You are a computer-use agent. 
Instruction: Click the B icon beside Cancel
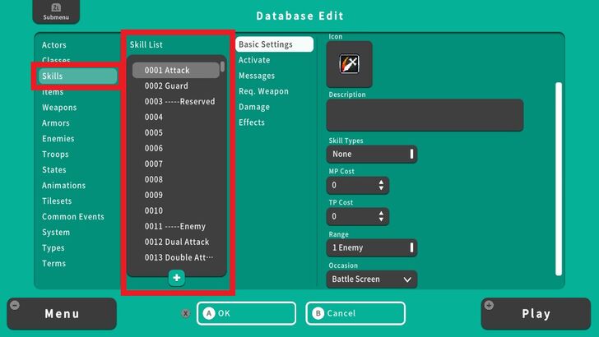[318, 313]
